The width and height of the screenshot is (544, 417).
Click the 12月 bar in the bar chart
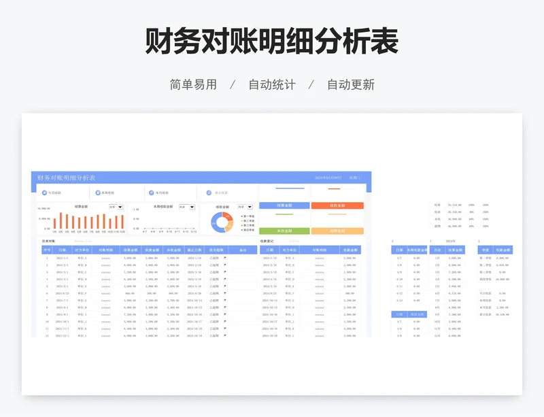tap(122, 222)
